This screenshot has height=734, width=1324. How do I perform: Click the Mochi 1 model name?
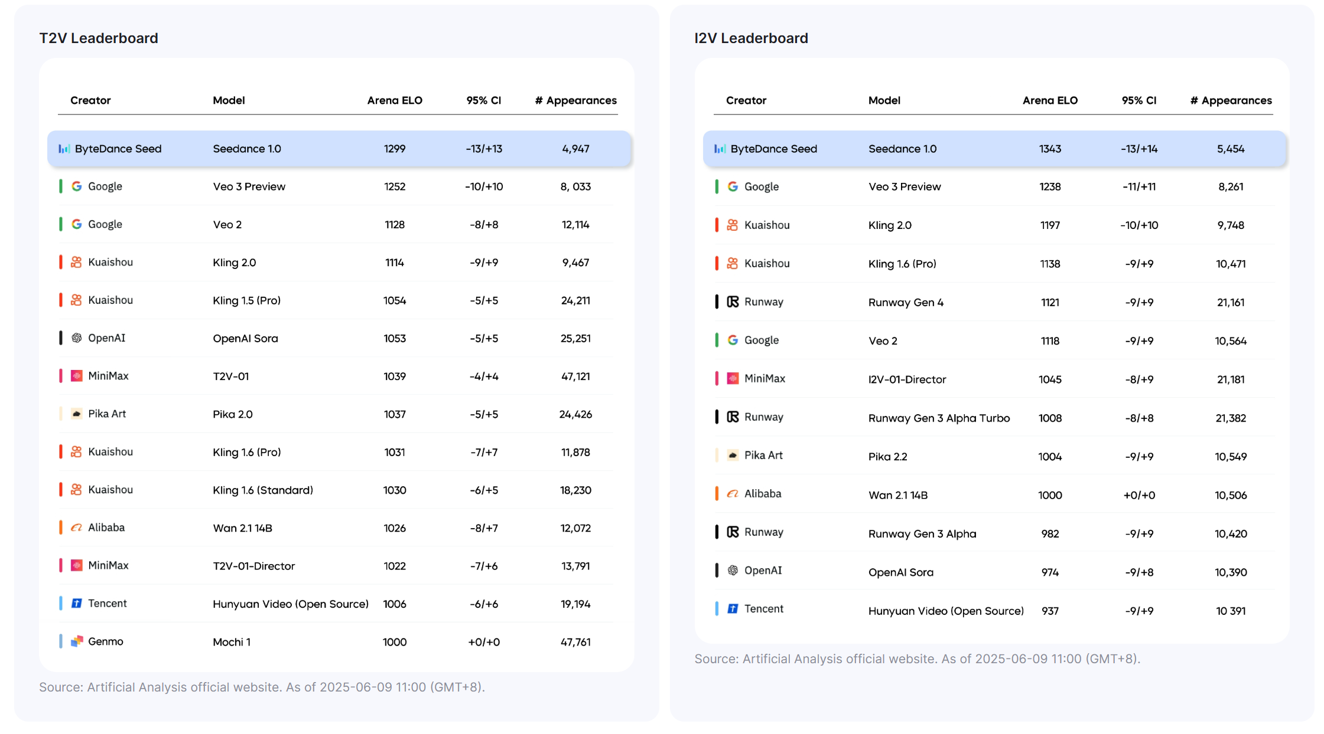(x=232, y=642)
